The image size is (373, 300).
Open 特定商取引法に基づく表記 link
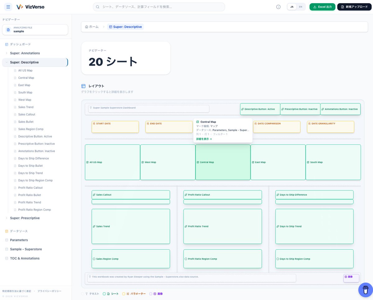point(16,291)
